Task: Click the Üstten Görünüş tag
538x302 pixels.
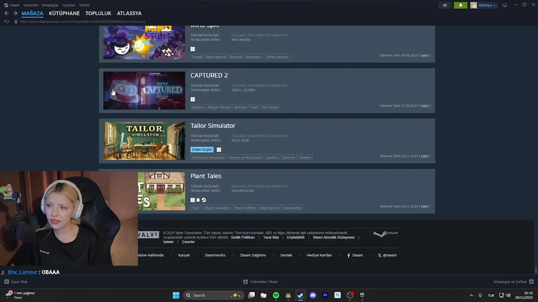Action: (x=277, y=57)
